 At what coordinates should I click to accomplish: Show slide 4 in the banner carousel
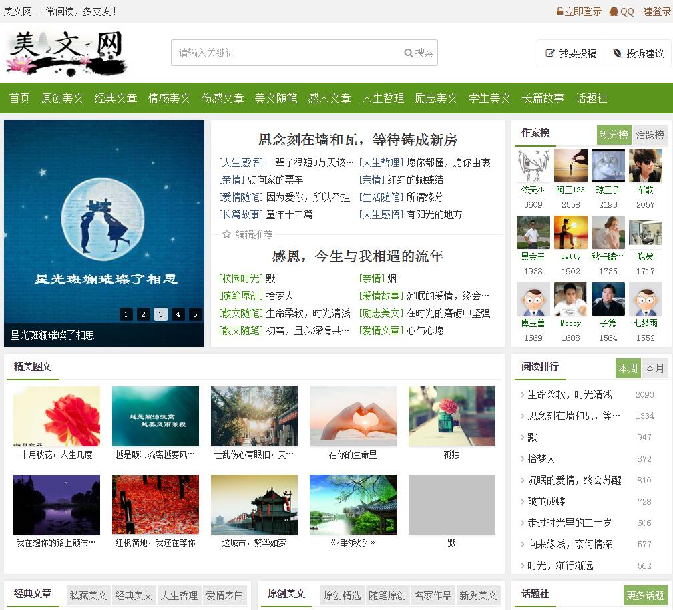(x=178, y=314)
